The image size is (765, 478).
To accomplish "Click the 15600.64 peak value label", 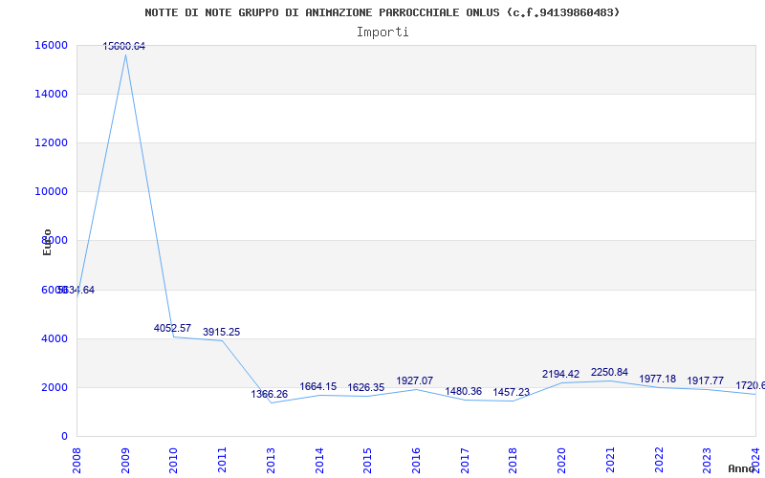I will (x=124, y=46).
